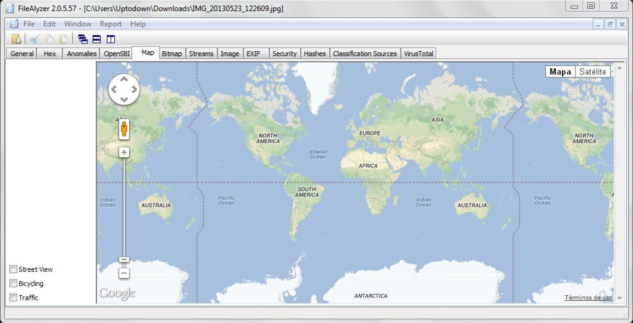Zoom out with the minus button
This screenshot has width=633, height=323.
click(x=124, y=273)
